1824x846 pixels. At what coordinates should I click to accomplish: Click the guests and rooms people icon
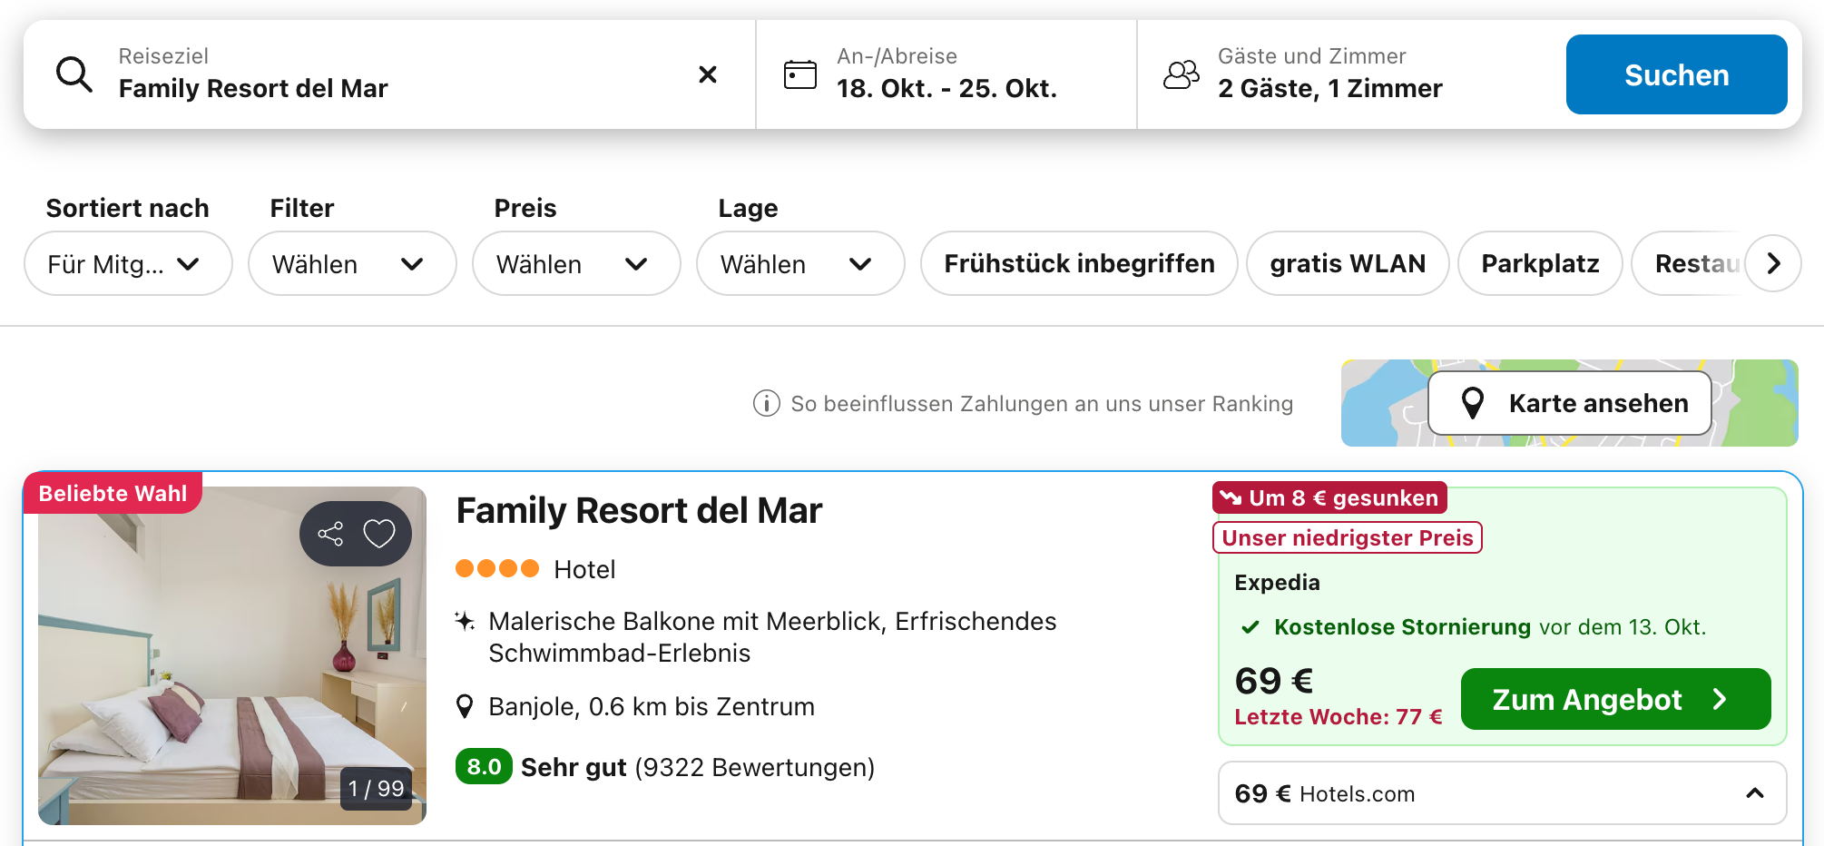tap(1181, 74)
